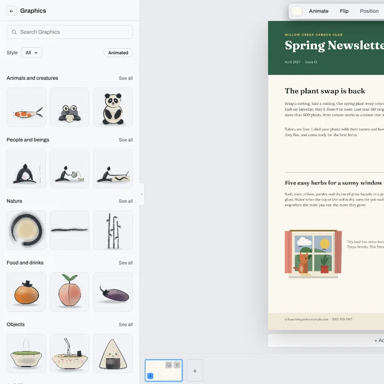Insert the meditating person graphic
384x384 pixels.
click(x=26, y=169)
